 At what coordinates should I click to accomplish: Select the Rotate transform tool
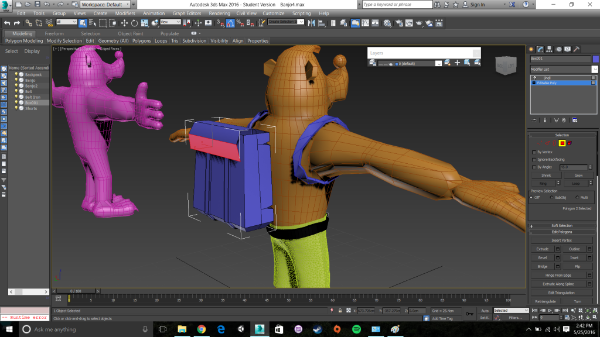click(134, 23)
